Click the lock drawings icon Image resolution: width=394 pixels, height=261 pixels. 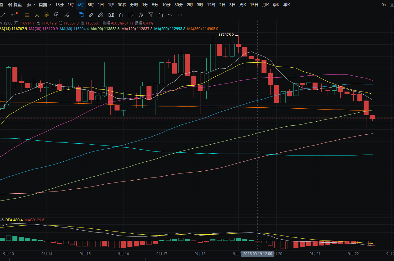pyautogui.click(x=121, y=15)
